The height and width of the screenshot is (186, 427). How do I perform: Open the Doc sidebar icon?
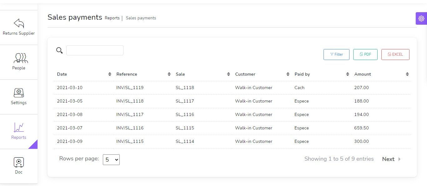19,162
